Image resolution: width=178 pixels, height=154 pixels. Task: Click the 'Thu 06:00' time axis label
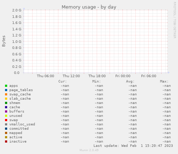(x=45, y=76)
